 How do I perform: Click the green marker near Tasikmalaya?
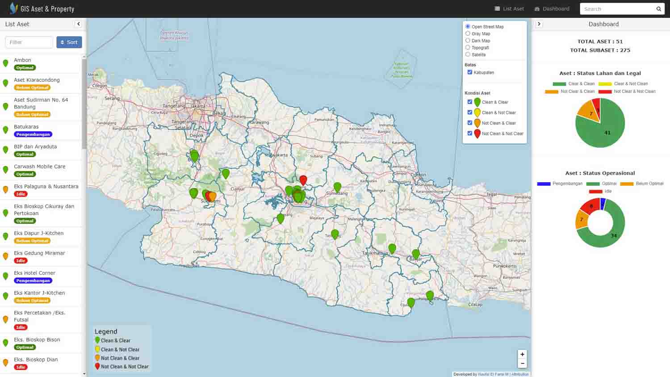pos(392,248)
